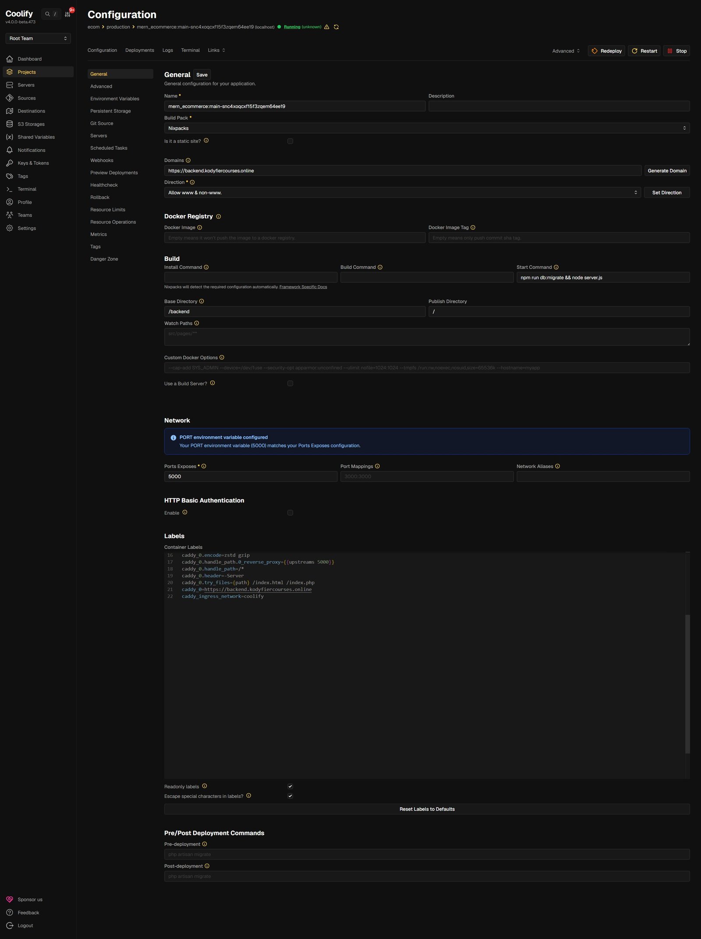Click the Pre-deployment command input field

tap(427, 854)
